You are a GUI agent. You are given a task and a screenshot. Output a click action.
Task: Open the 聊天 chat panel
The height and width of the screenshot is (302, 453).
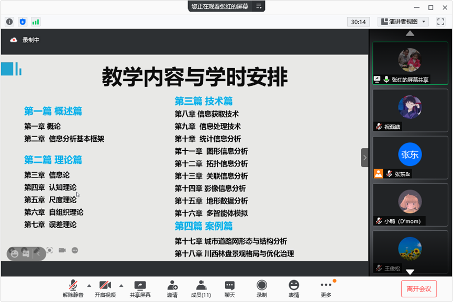pos(230,288)
